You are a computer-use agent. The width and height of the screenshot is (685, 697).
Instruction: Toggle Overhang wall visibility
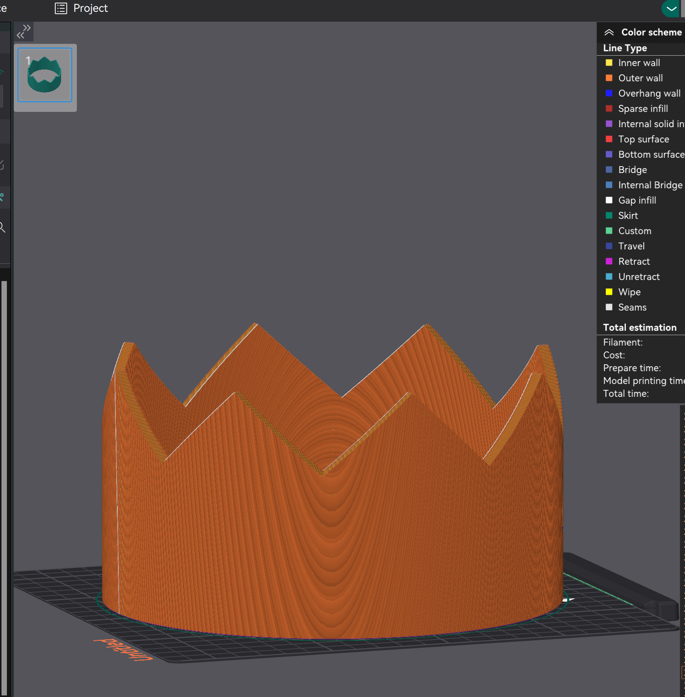click(x=643, y=94)
